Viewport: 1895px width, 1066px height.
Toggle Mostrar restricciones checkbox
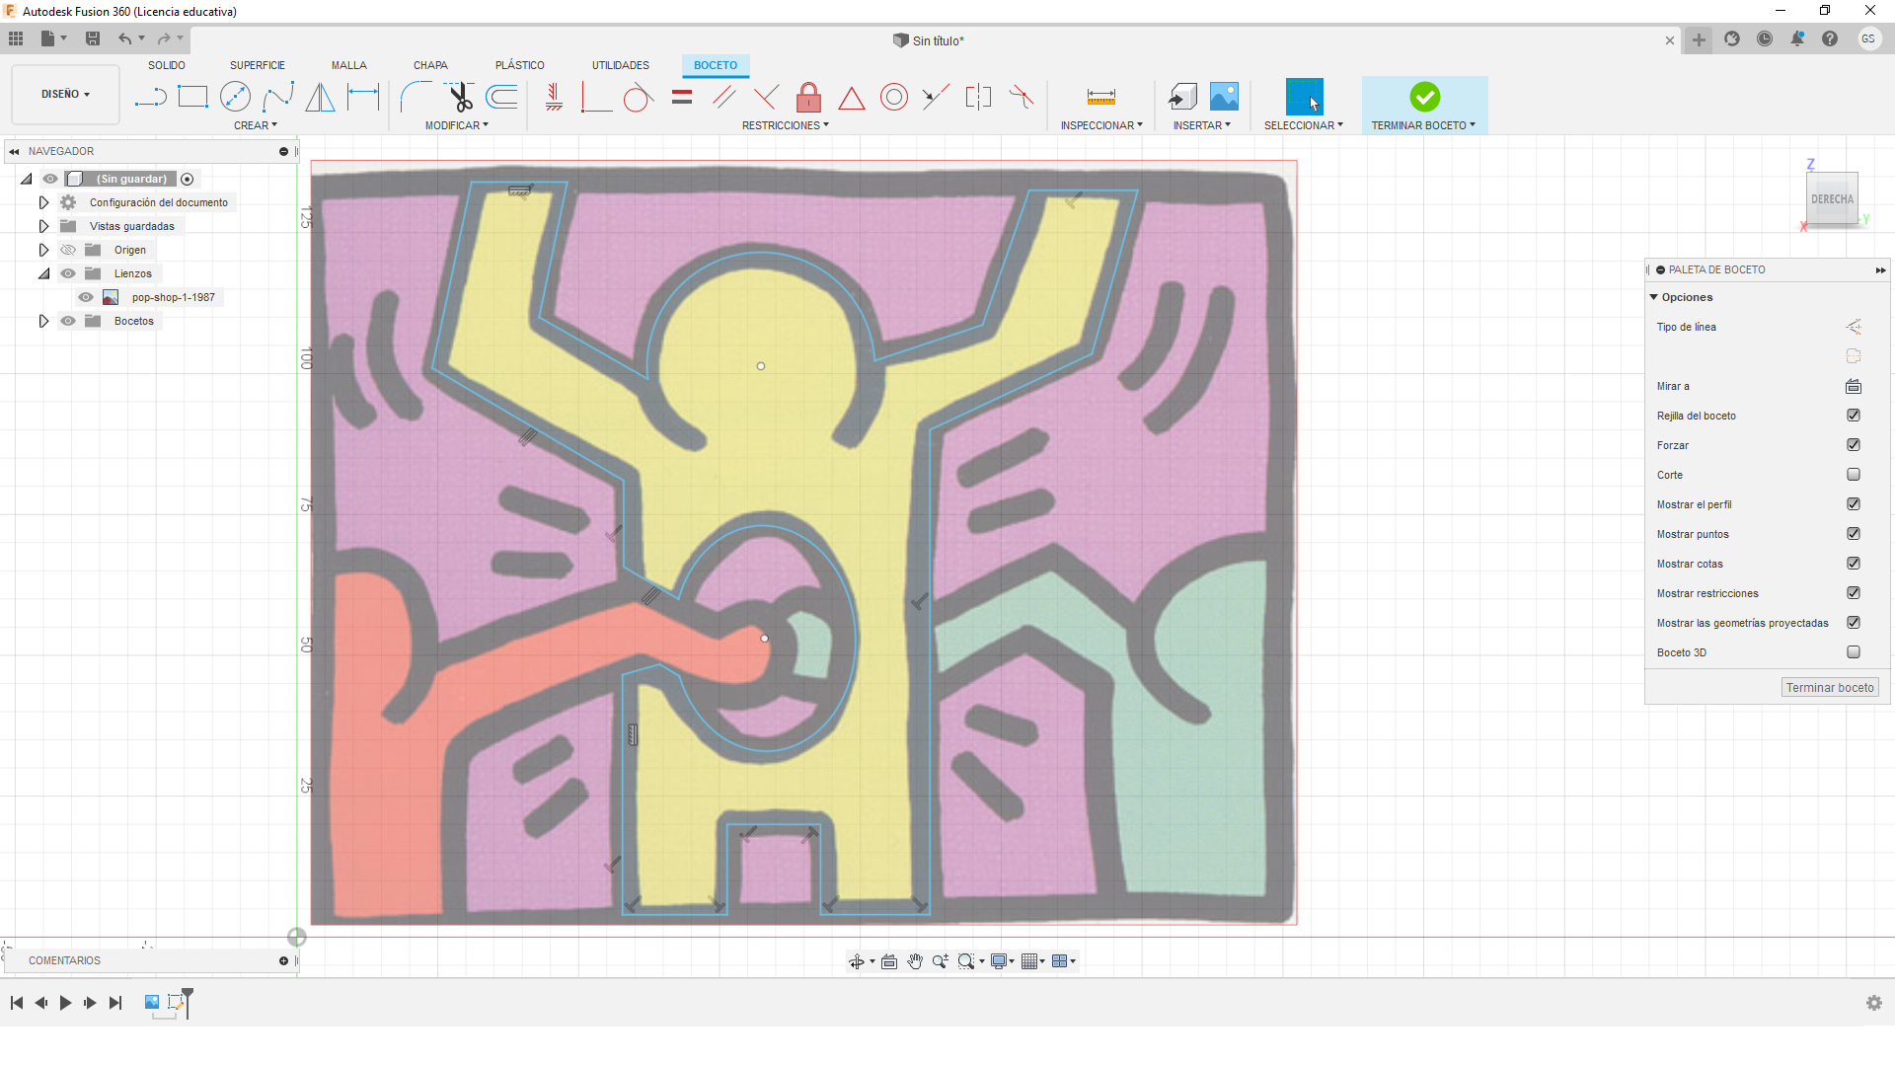pyautogui.click(x=1854, y=593)
